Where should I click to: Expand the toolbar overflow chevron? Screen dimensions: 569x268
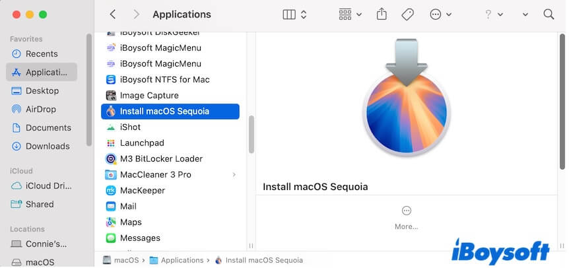pos(525,14)
